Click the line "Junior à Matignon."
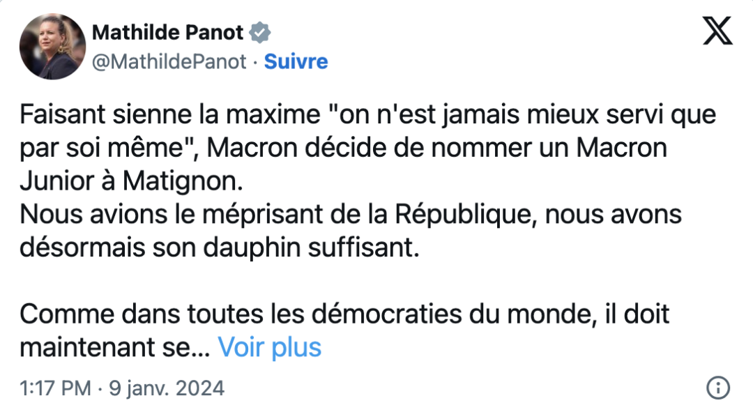 click(134, 181)
